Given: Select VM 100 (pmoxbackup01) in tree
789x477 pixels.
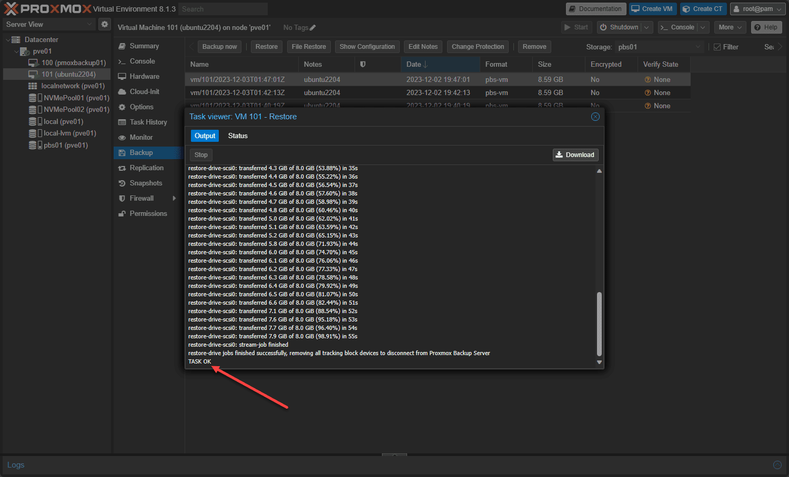Looking at the screenshot, I should click(x=74, y=63).
